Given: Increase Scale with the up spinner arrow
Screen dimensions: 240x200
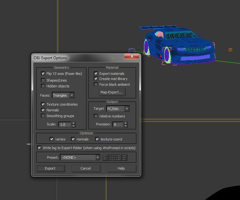Looking at the screenshot, I should (74, 123).
